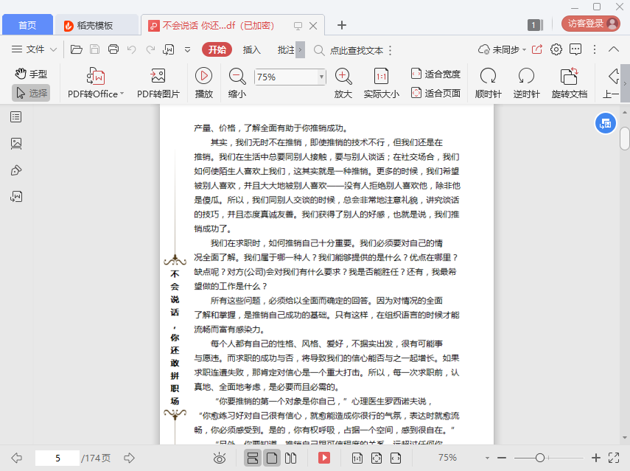
Task: Open status bar 75% zoom dropdown arrow
Action: point(487,458)
